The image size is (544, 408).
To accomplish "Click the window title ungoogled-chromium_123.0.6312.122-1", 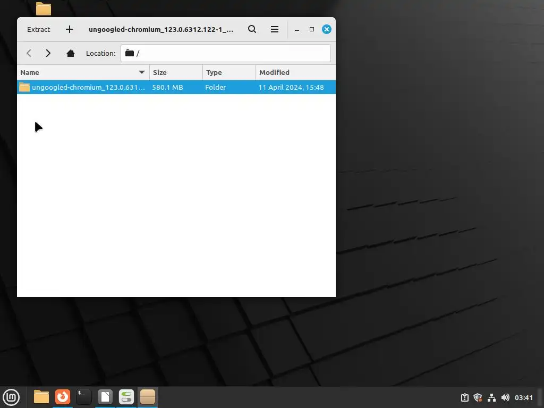I will (161, 30).
